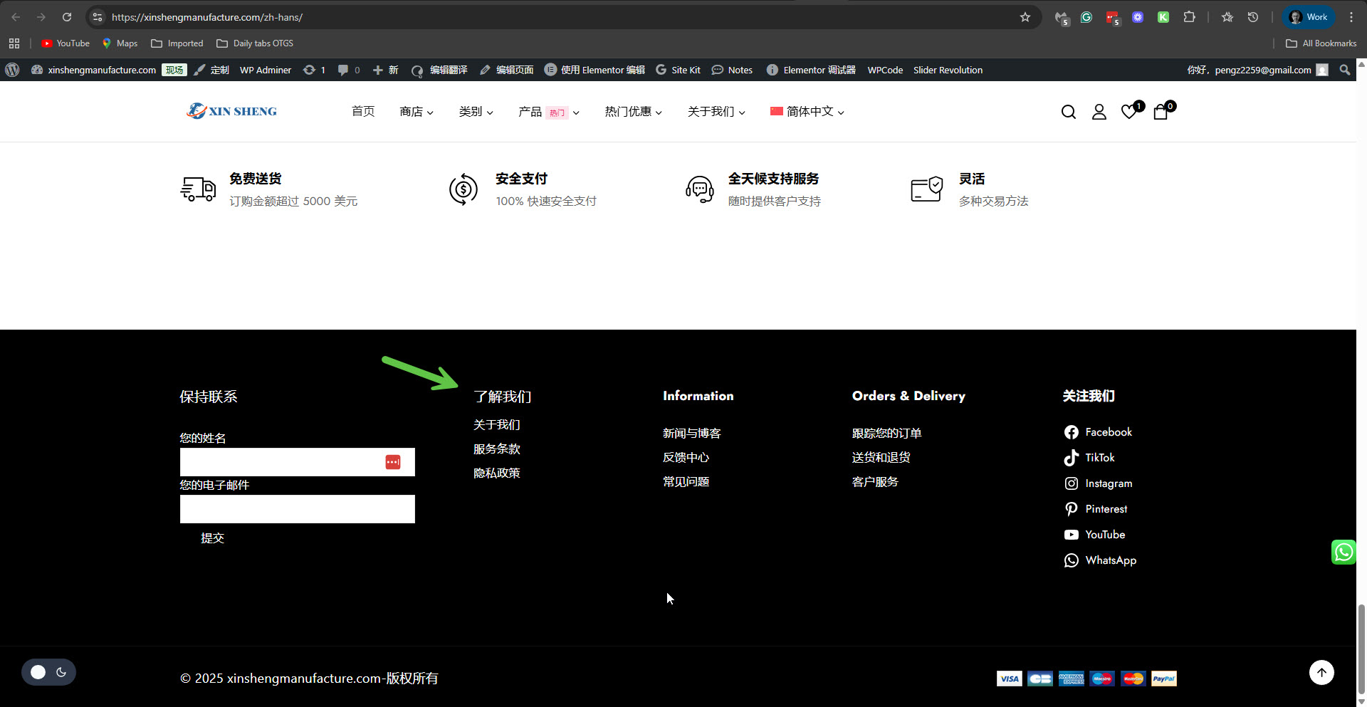The image size is (1367, 707).
Task: Click the YouTube icon in footer
Action: [1071, 535]
